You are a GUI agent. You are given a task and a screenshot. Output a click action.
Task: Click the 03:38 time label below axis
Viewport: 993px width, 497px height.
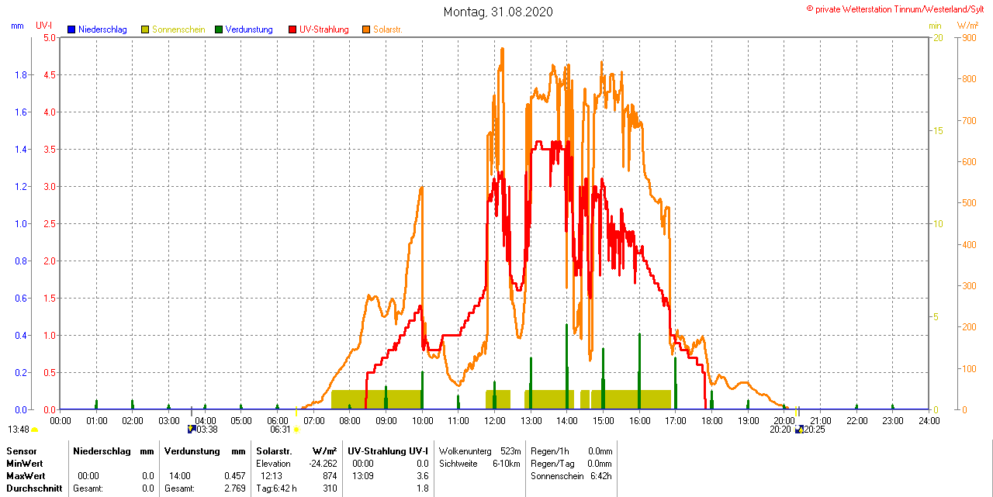pyautogui.click(x=207, y=430)
